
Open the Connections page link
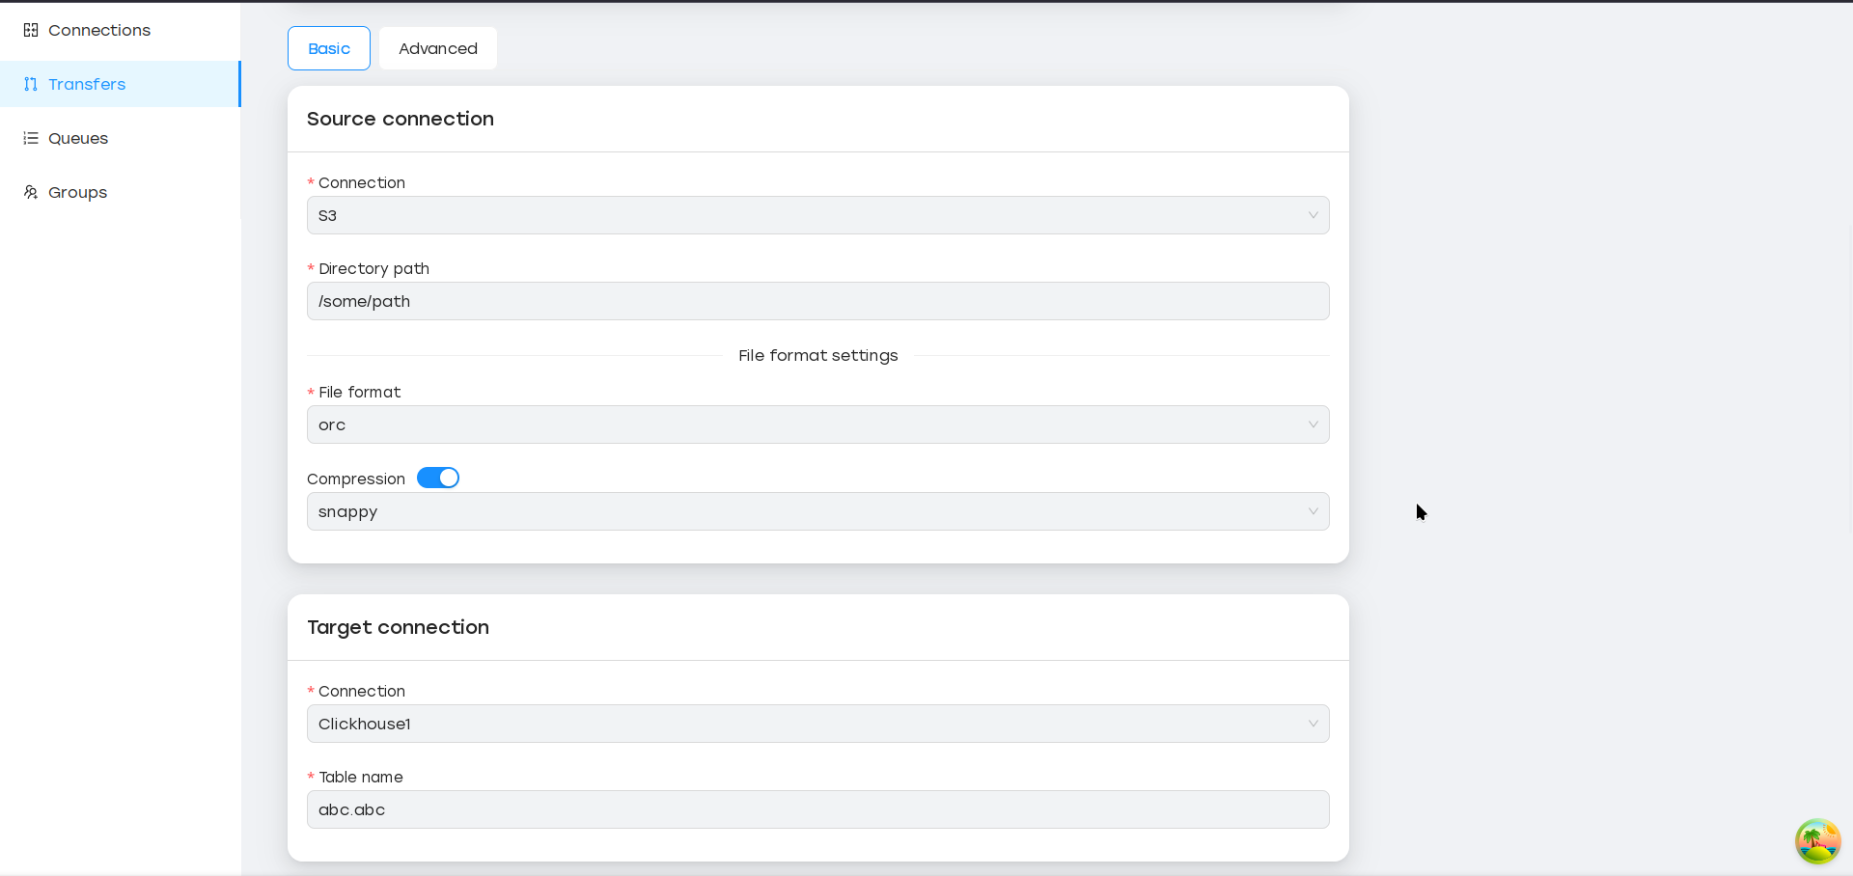(99, 31)
